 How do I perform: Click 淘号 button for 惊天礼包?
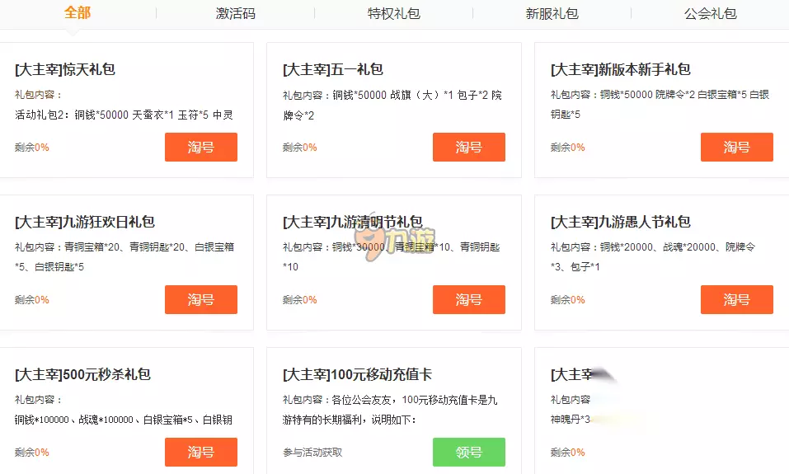click(x=200, y=148)
